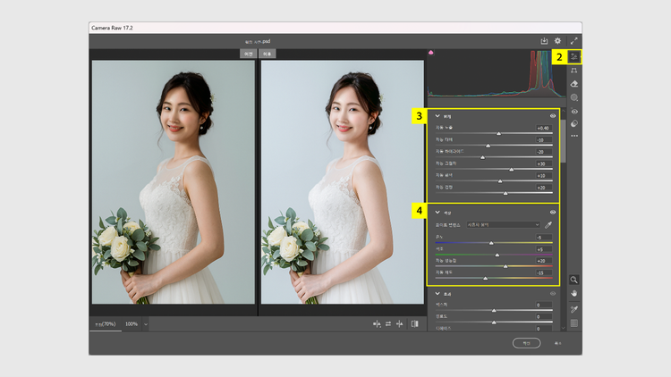Select the Hand pan tool
Screen dimensions: 671x377
[574, 292]
